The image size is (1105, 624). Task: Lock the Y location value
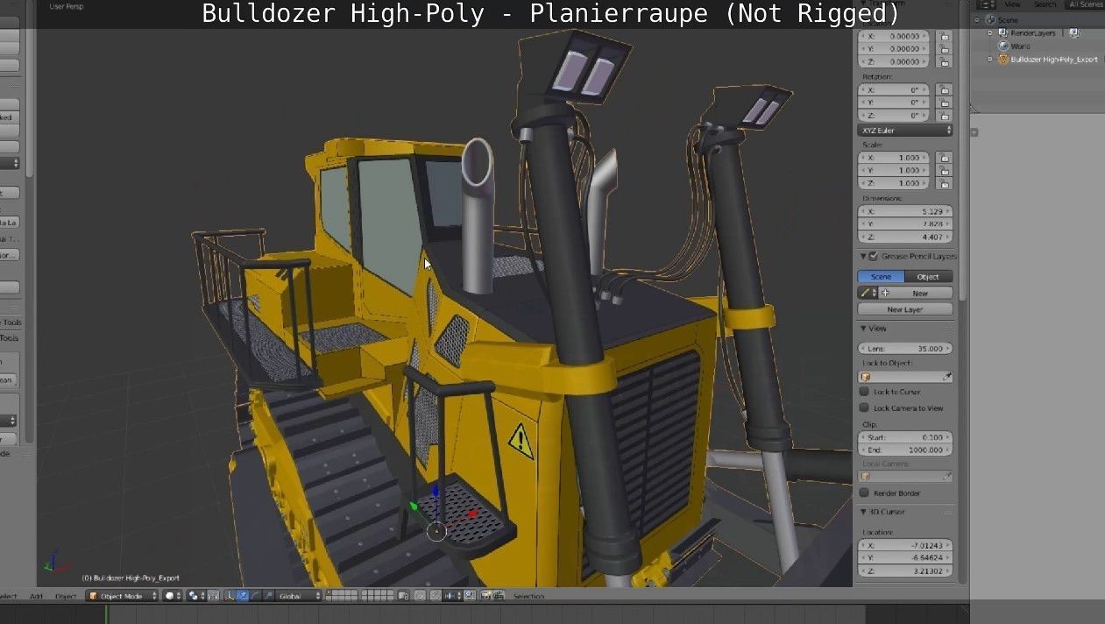tap(944, 49)
